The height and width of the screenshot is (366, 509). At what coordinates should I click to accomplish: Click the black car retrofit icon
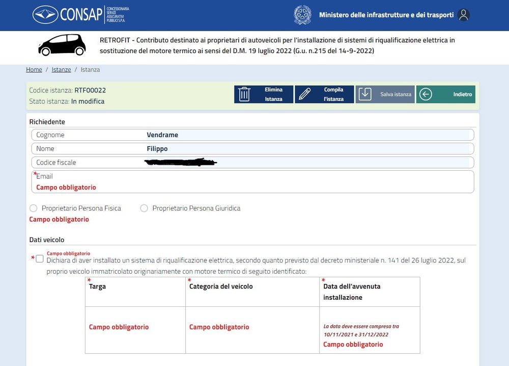62,45
